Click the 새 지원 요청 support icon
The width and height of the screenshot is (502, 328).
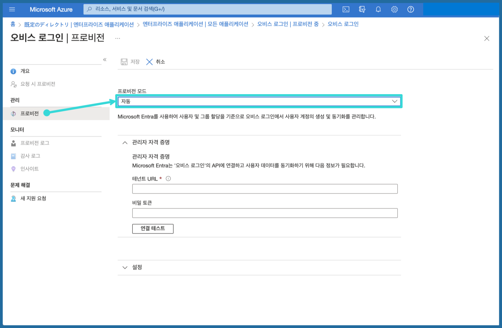[x=13, y=199]
